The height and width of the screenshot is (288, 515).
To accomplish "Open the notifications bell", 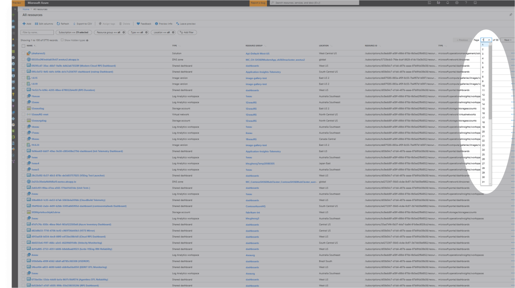I will click(x=448, y=3).
